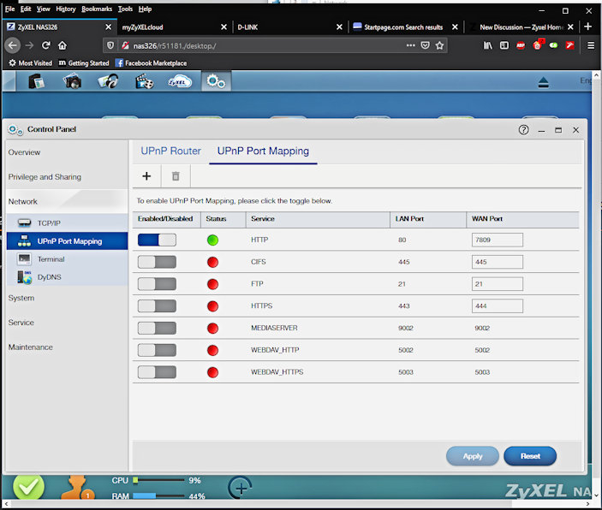
Task: Delete mapping using trash icon
Action: 176,176
